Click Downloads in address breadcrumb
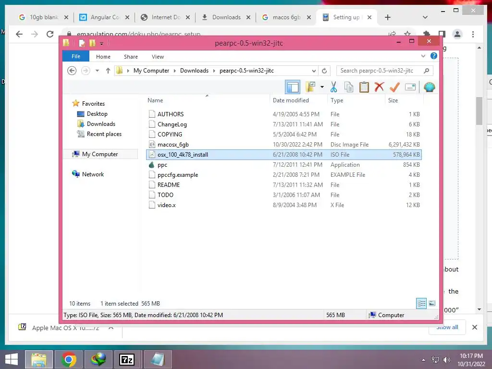The height and width of the screenshot is (369, 492). click(194, 71)
